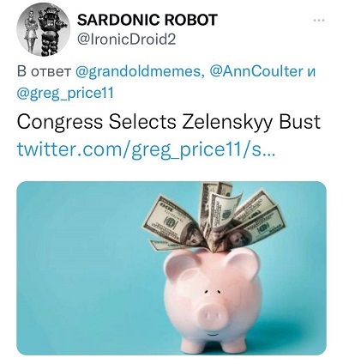Select the tweet text Congress Selects Zelenskyy Bust
Screen dimensions: 343x364
[x=169, y=121]
